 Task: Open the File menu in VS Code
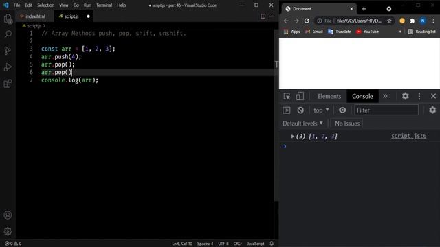[16, 5]
